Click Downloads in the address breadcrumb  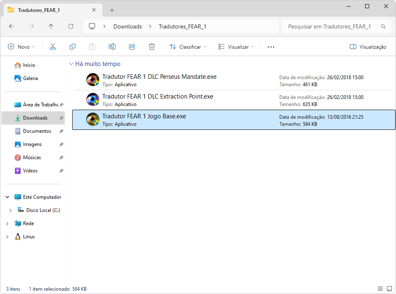[x=127, y=26]
